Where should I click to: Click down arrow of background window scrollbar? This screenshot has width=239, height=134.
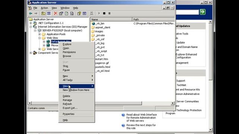click(x=210, y=130)
